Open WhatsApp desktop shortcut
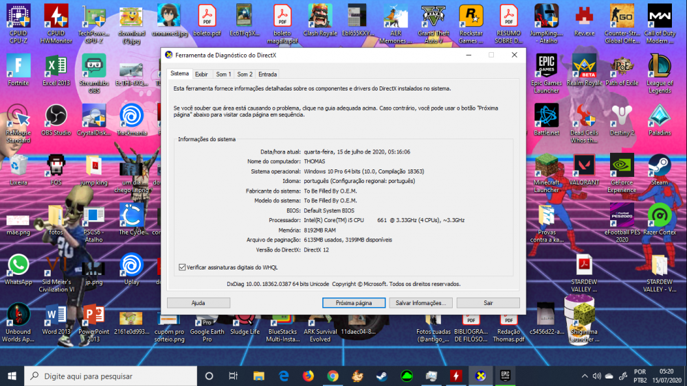 click(x=19, y=269)
